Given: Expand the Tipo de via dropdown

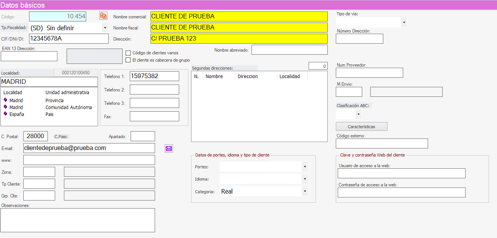Looking at the screenshot, I should point(404,23).
